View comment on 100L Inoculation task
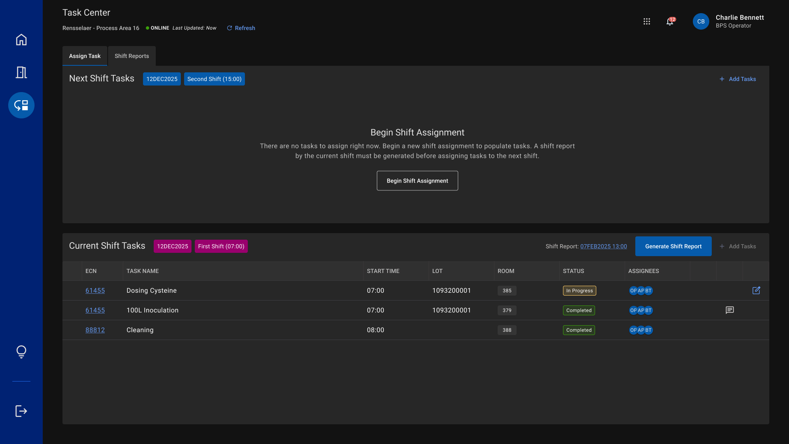789x444 pixels. 730,310
